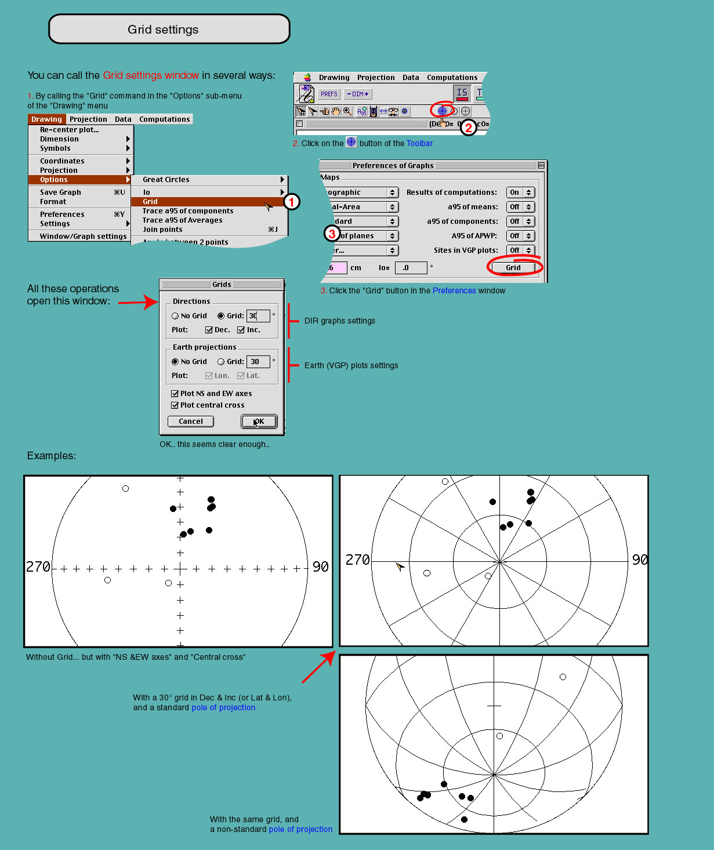Open 'pole of projection' link for non-standard
The image size is (714, 850).
point(300,830)
